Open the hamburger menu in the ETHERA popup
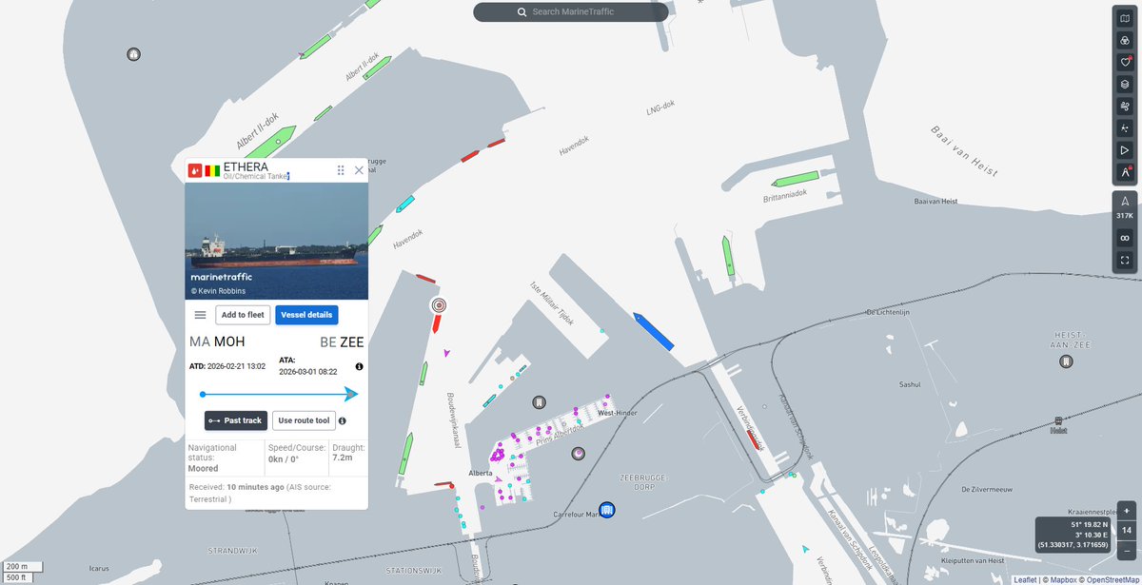The width and height of the screenshot is (1142, 585). coord(200,315)
